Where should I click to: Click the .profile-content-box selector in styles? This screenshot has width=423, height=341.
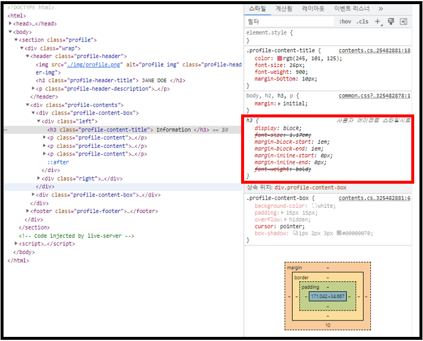278,198
